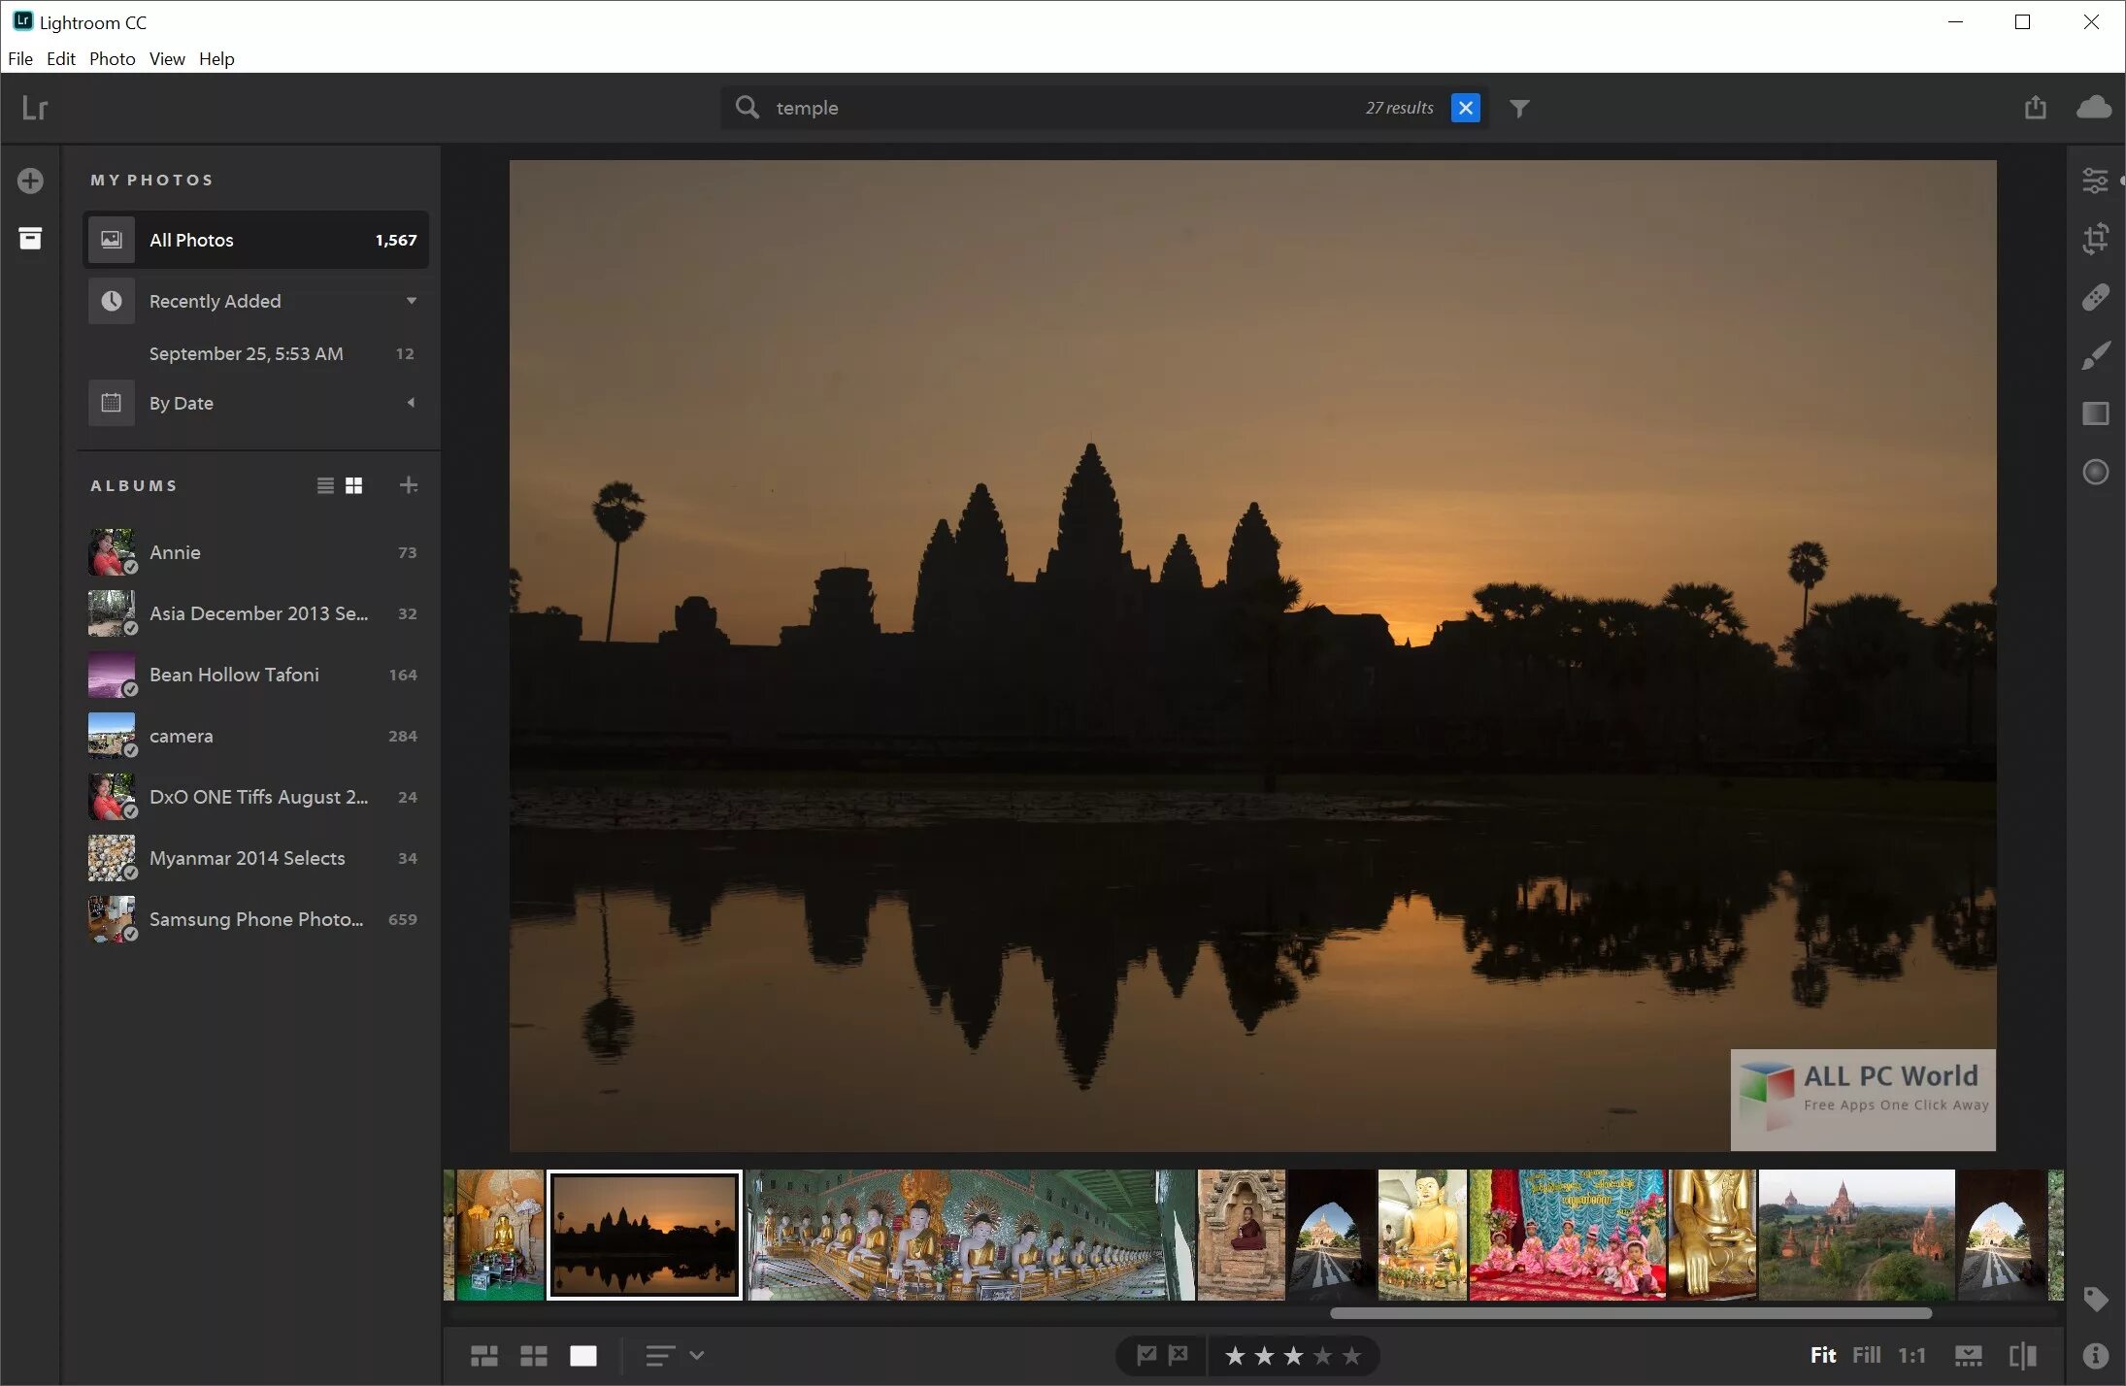The image size is (2126, 1386).
Task: Select the Crop and Rotate tool
Action: (2095, 239)
